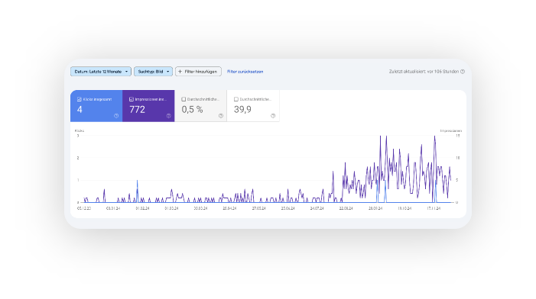Click plus icon in Filter hinzufügen
This screenshot has height=299, width=536.
pos(180,72)
